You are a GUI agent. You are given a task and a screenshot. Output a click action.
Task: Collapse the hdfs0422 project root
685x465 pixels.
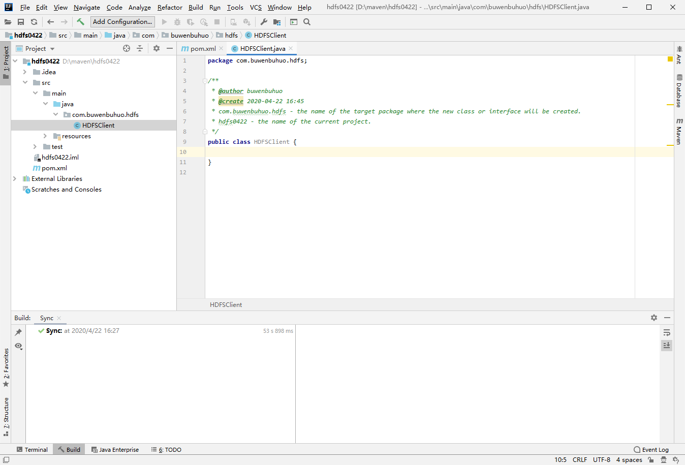click(x=15, y=61)
